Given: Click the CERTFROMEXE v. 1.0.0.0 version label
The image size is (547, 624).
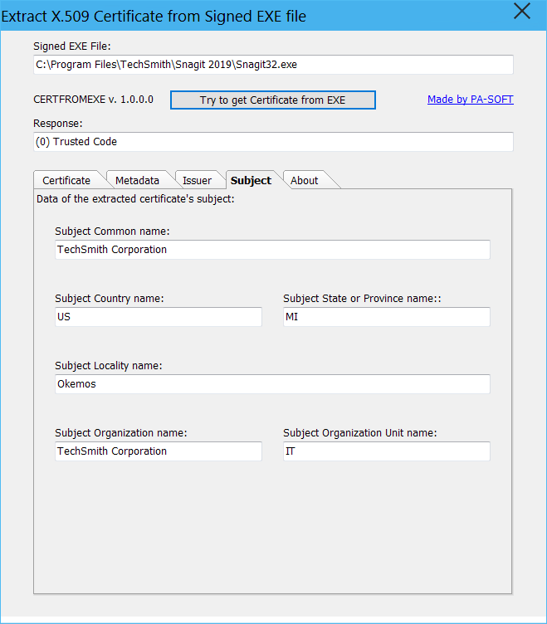Looking at the screenshot, I should pos(93,100).
